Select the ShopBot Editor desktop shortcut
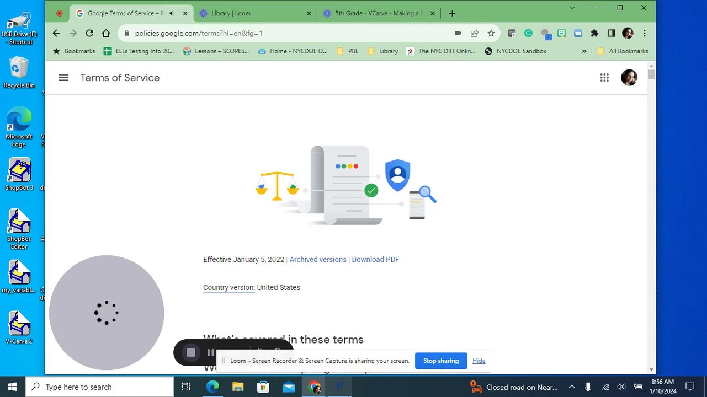Screen dimensions: 707x397 click(x=19, y=229)
